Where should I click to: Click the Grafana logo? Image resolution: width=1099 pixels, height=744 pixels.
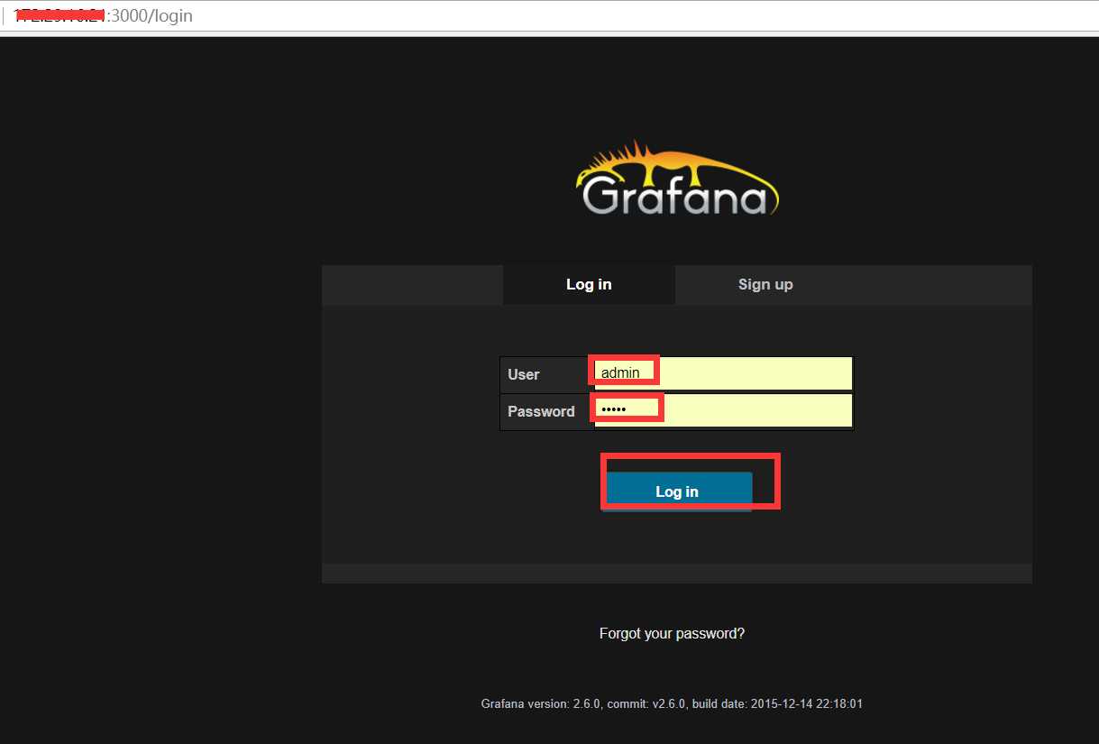(677, 178)
